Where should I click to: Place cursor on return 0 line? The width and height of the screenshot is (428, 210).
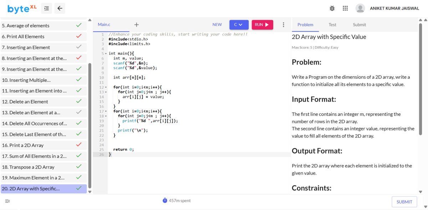(x=123, y=149)
